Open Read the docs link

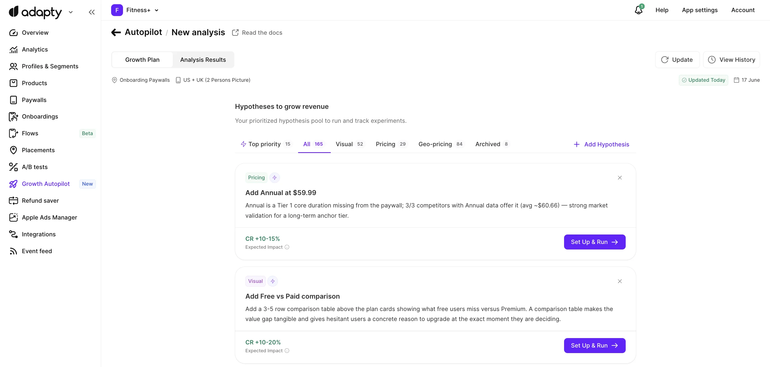(x=257, y=33)
